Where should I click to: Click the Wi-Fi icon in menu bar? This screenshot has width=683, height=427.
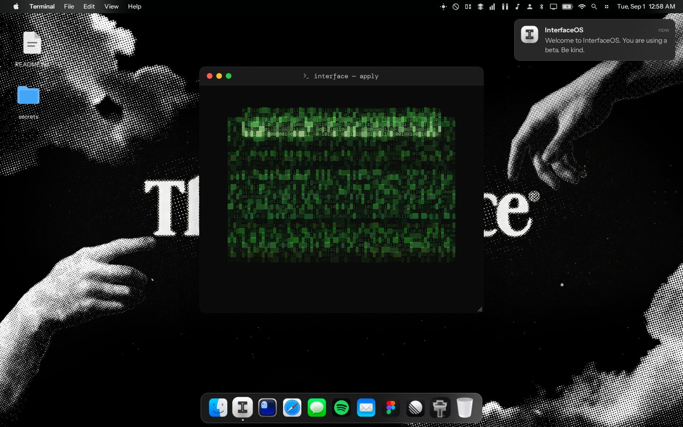click(582, 7)
